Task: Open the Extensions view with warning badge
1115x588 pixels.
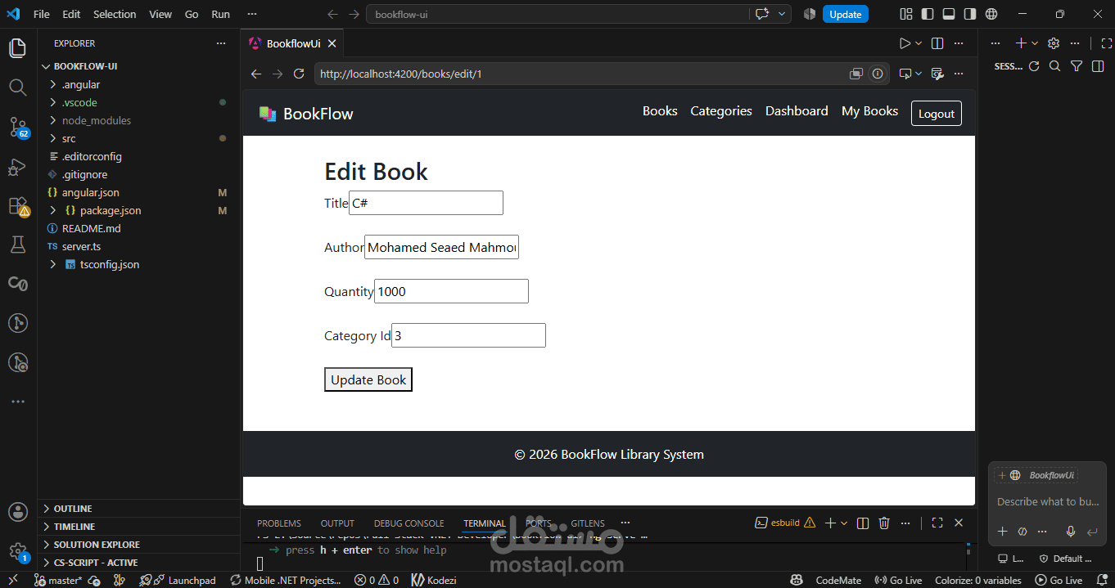Action: [17, 206]
